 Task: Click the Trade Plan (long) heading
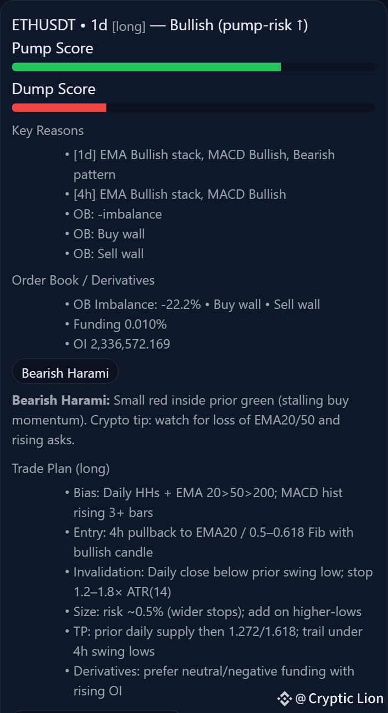tap(60, 469)
